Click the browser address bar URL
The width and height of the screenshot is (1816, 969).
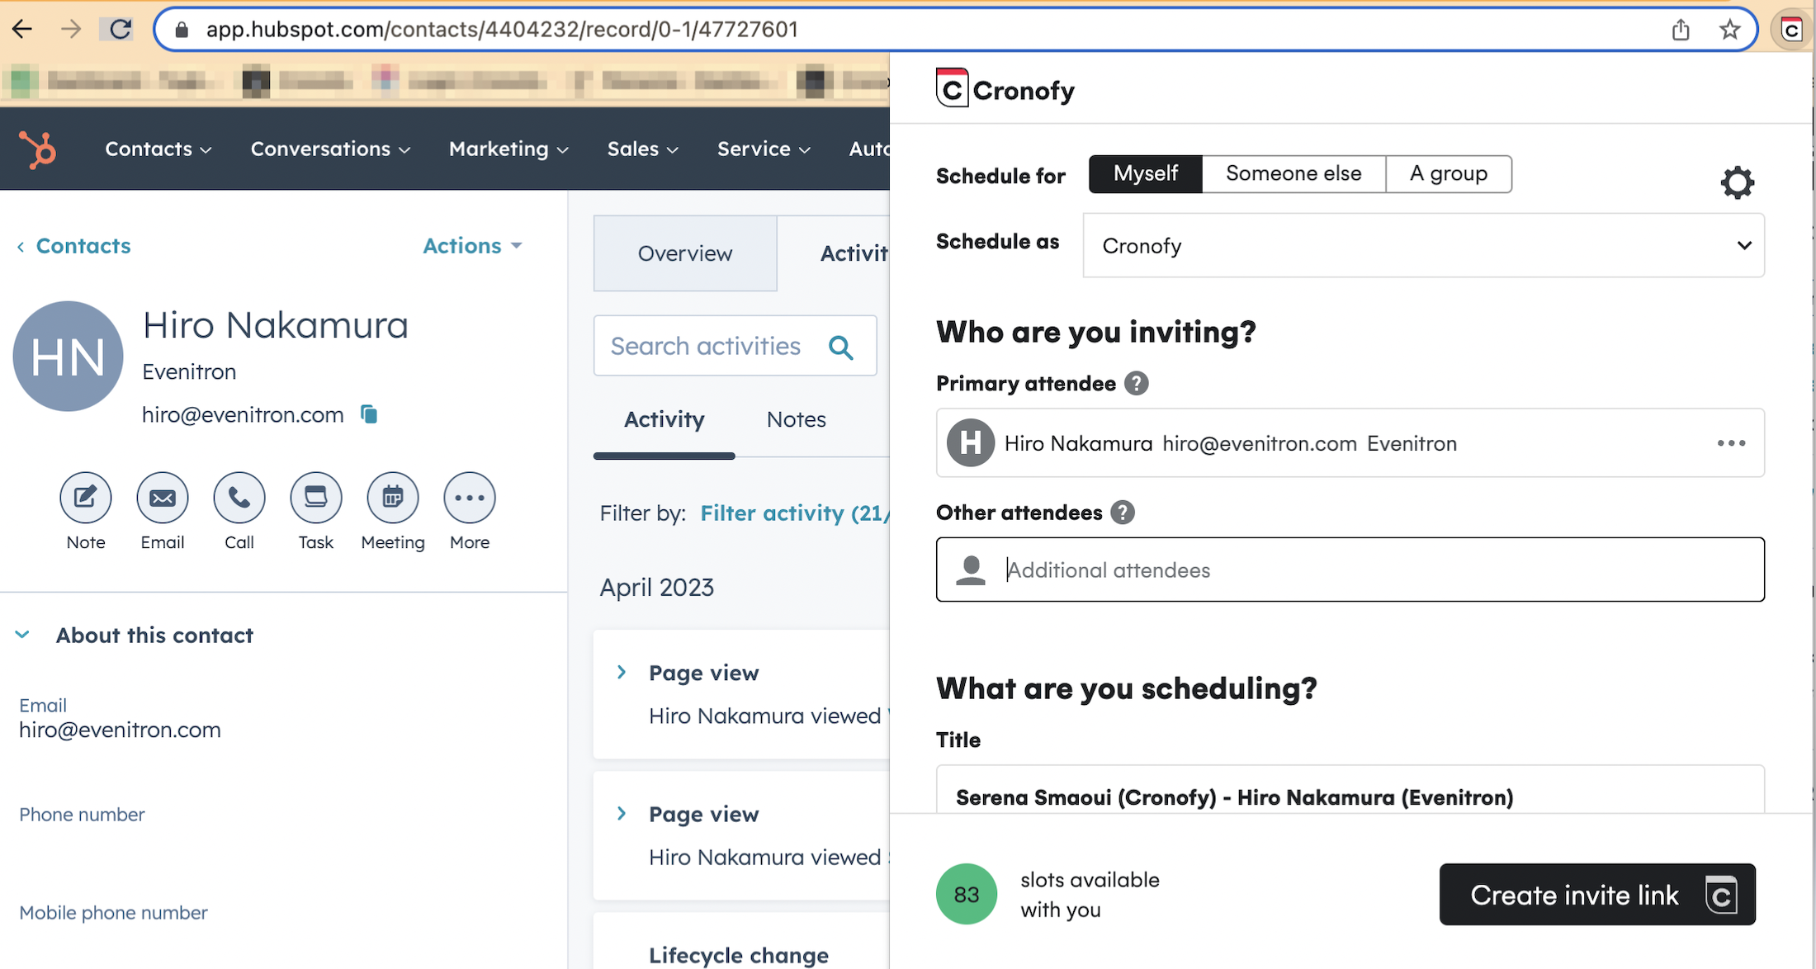coord(502,30)
